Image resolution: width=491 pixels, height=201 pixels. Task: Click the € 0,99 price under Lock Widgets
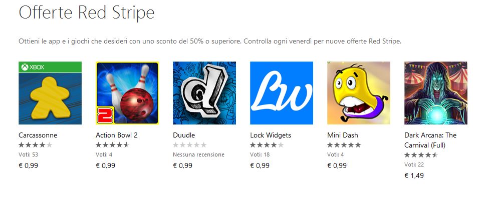coord(260,165)
